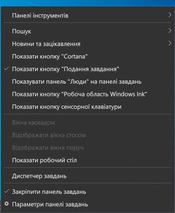Click the checkmark beside "Подання завдання" item

6,69
